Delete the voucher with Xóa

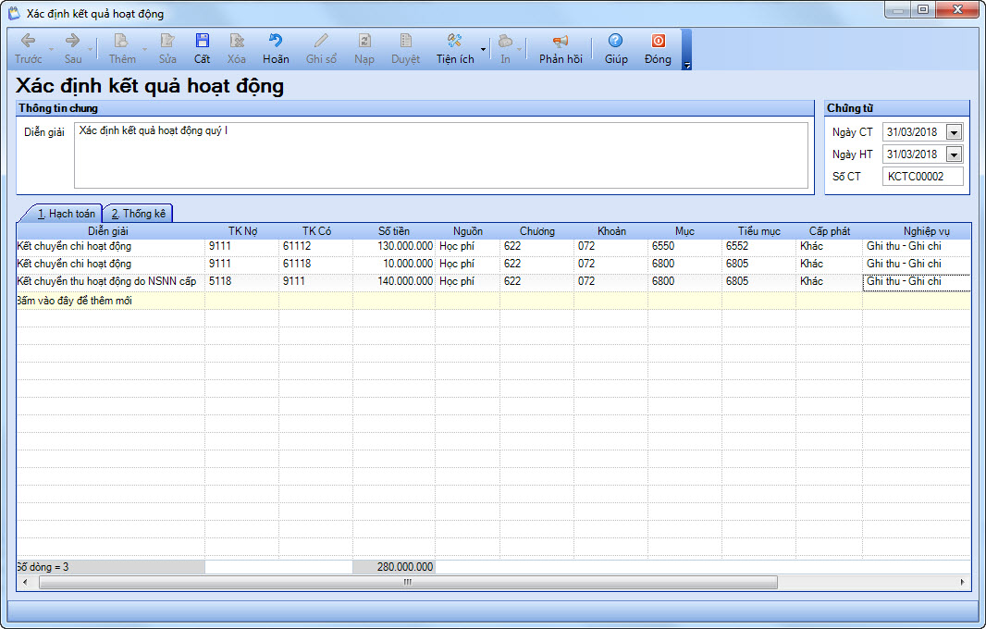click(237, 49)
